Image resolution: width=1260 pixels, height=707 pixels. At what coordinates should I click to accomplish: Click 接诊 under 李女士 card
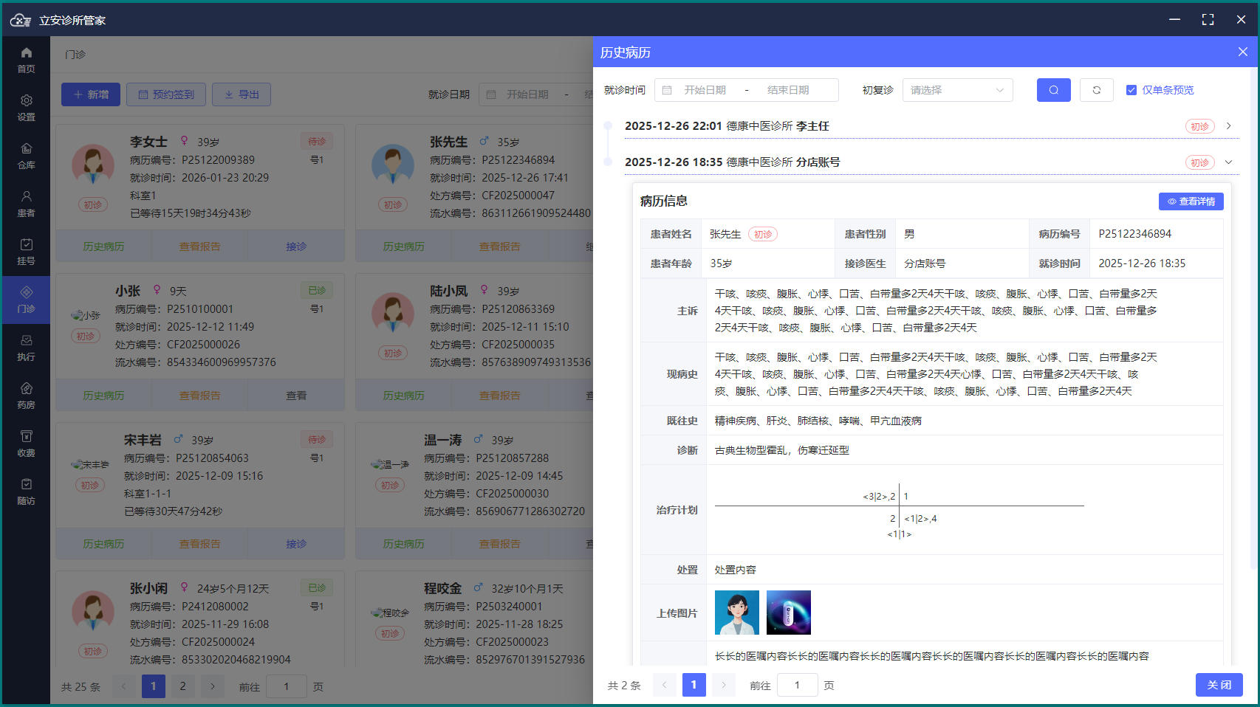296,246
